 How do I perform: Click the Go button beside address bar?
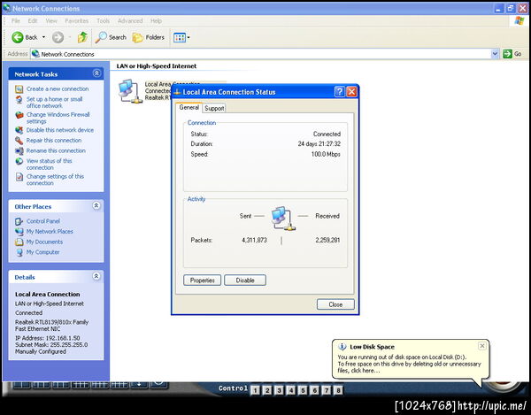pos(512,54)
